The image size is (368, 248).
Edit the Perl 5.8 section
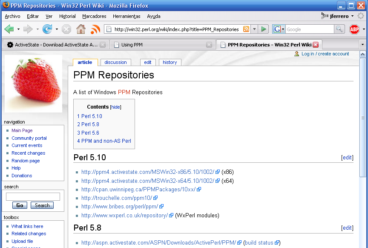347,228
